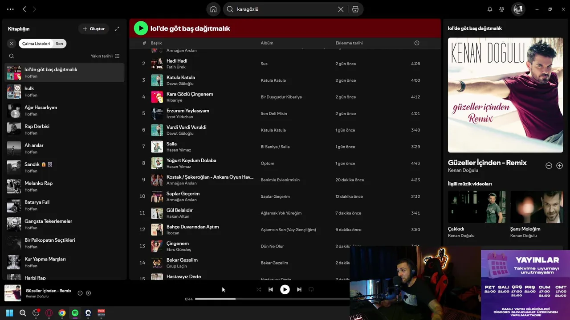Toggle the Çalma Listeleri filter chip

coord(36,44)
